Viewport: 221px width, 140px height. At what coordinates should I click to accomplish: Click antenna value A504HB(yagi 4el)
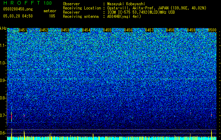coord(124,16)
